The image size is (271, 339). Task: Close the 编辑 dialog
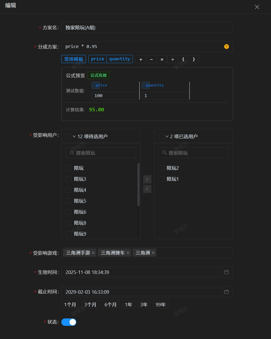point(257,7)
